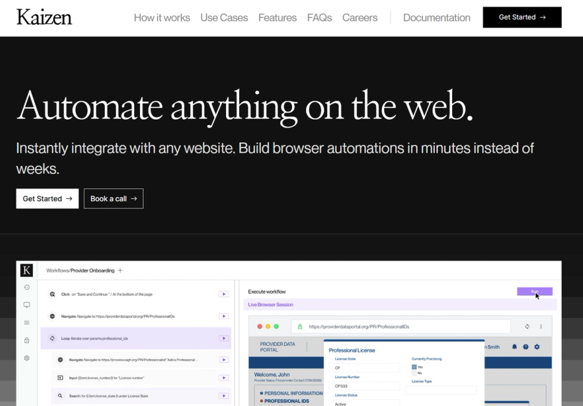Click the License Status field showing Active
This screenshot has width=583, height=406.
[x=364, y=403]
